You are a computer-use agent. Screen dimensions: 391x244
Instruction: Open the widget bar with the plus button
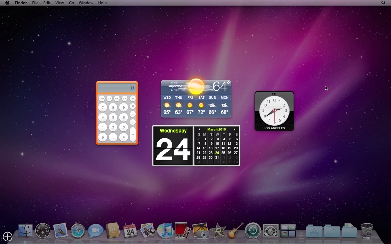(7, 236)
